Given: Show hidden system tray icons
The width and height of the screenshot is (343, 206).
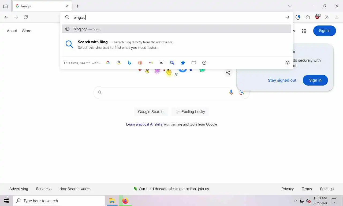Looking at the screenshot, I should 295,201.
